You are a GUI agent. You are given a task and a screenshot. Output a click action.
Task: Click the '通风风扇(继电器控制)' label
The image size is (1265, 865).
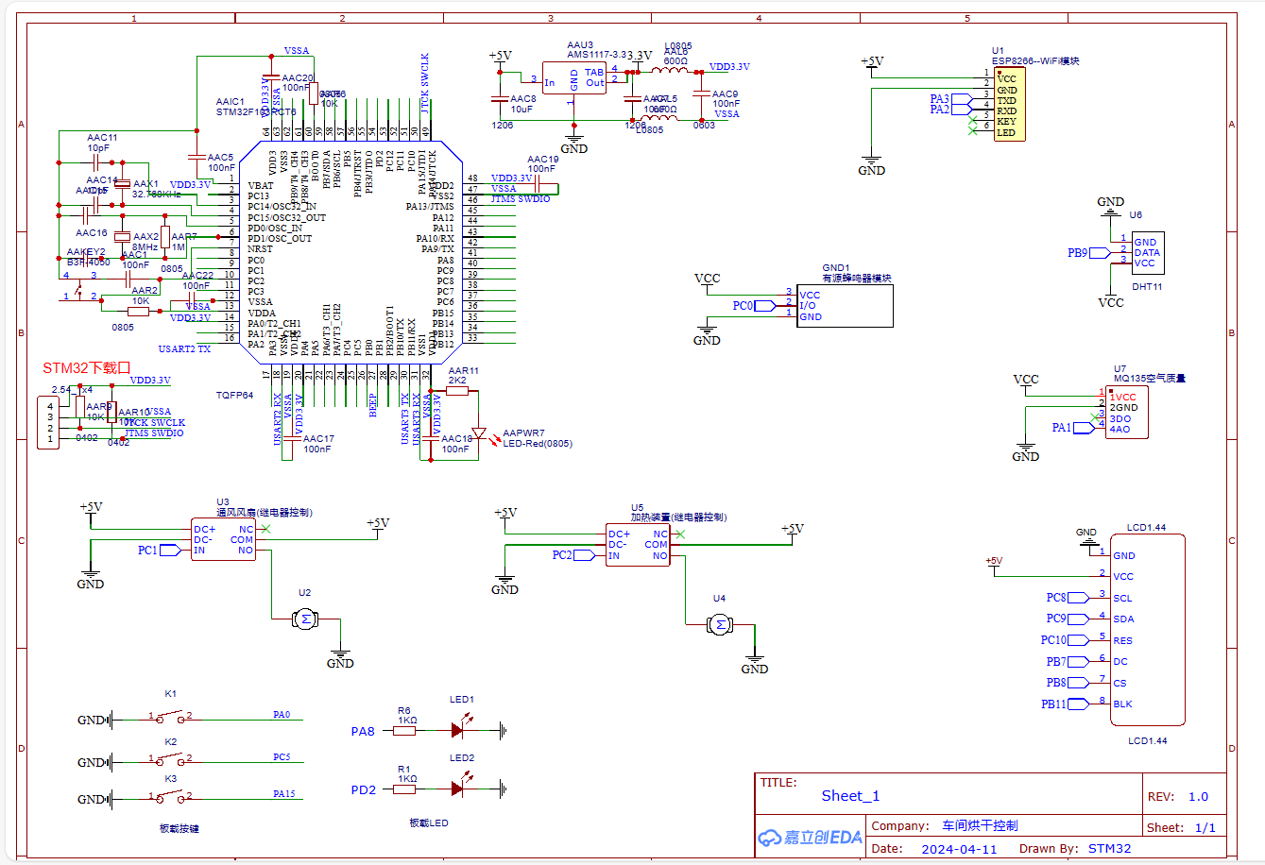coord(265,513)
